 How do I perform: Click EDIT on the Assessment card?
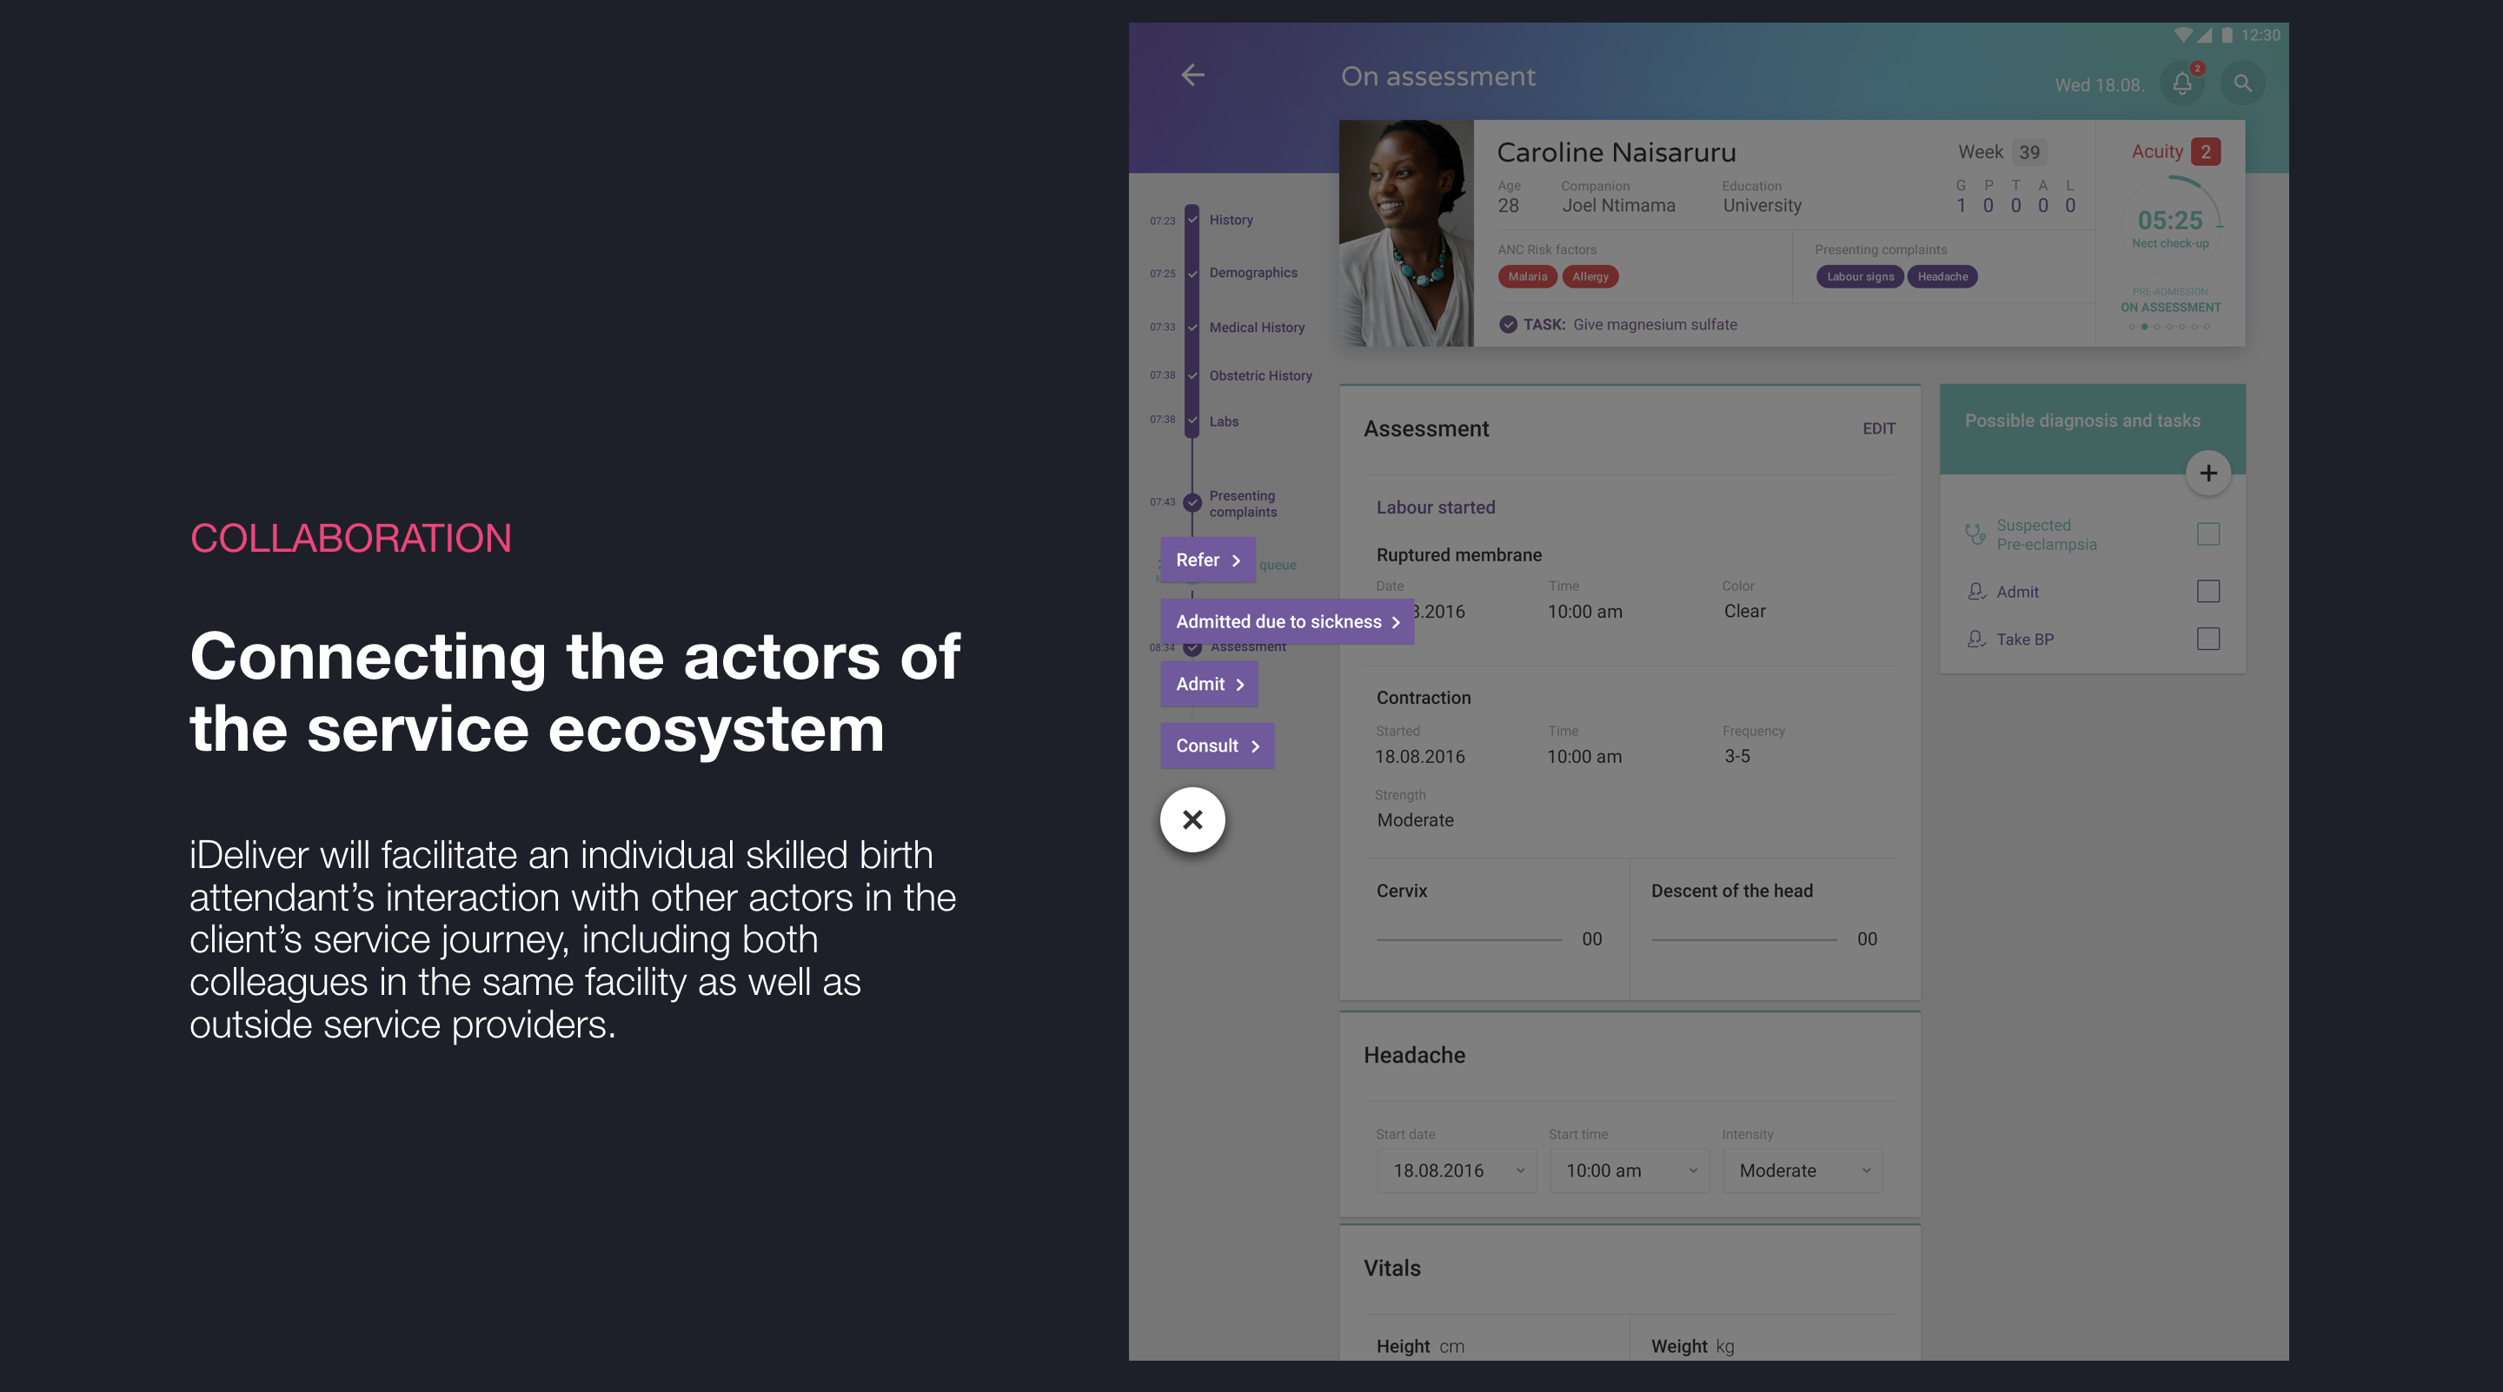coord(1878,428)
